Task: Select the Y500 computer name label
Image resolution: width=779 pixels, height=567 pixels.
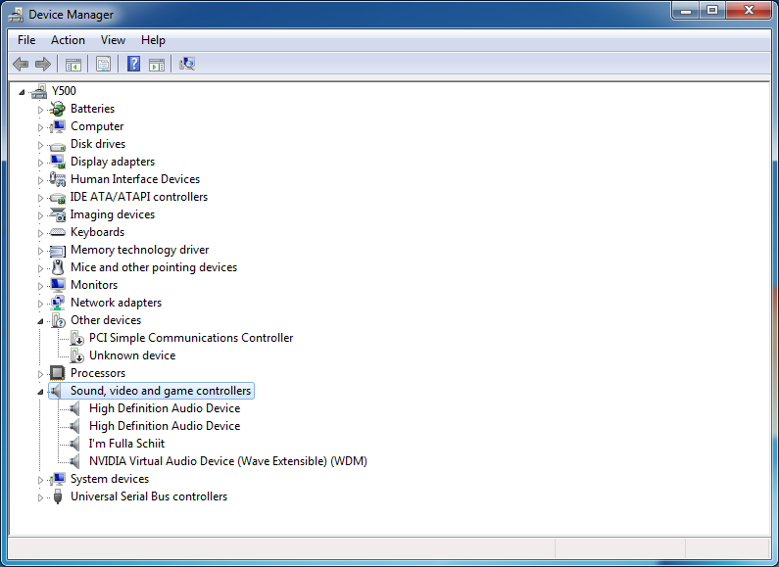Action: pyautogui.click(x=64, y=91)
